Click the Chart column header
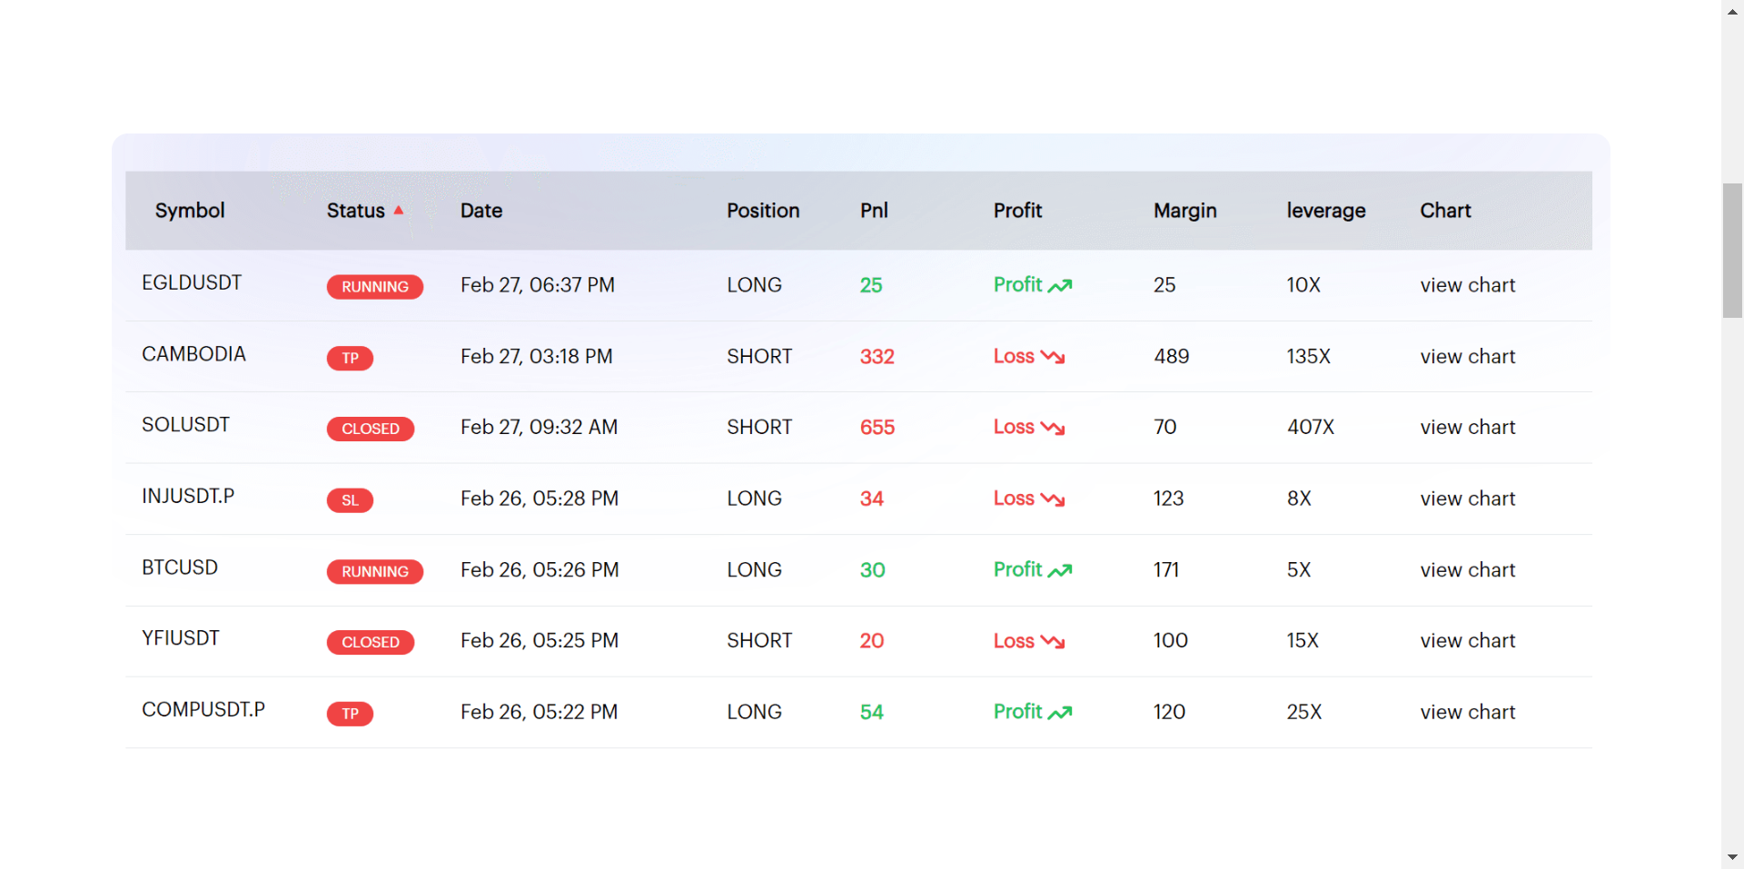The image size is (1744, 869). [x=1445, y=211]
